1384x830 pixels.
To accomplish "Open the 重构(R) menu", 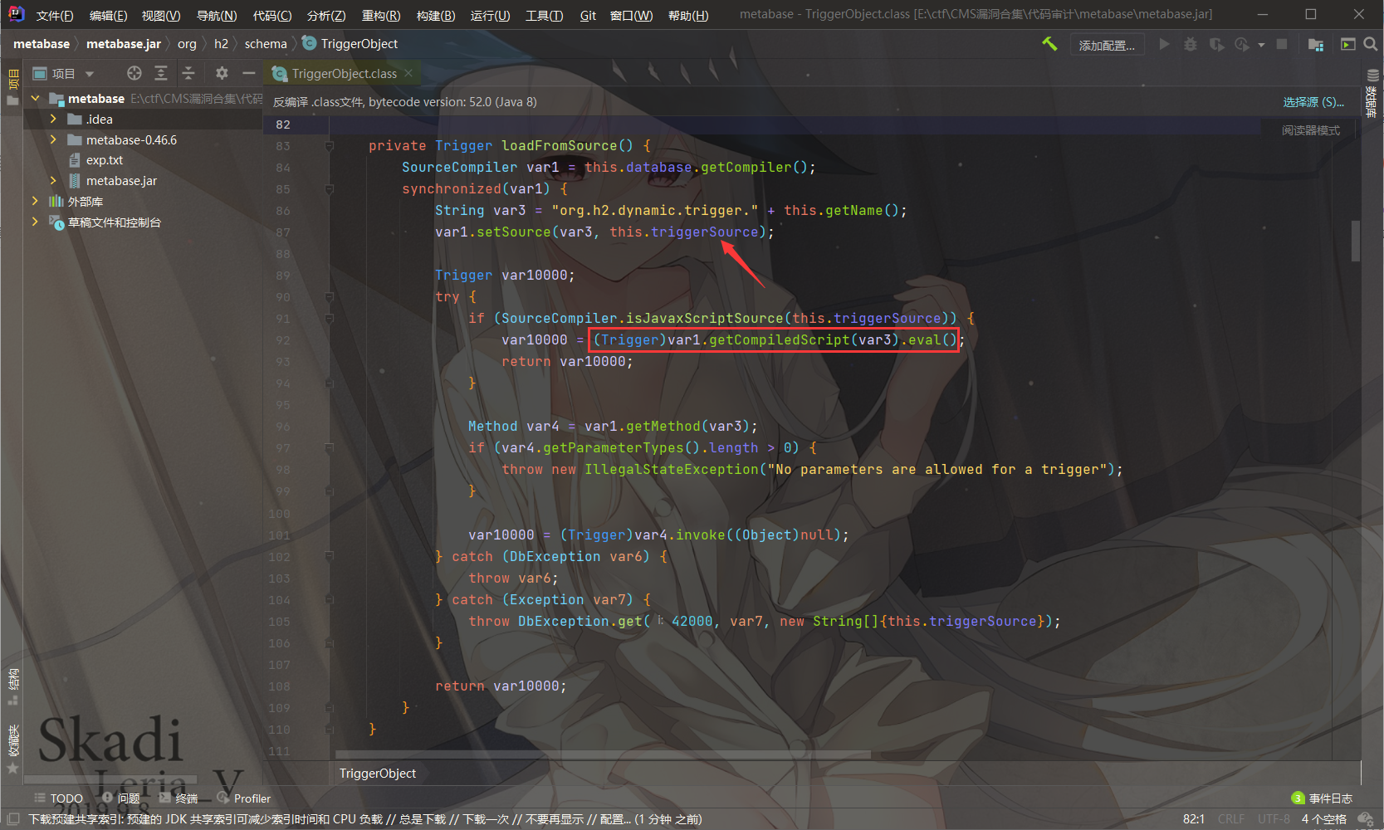I will 381,15.
